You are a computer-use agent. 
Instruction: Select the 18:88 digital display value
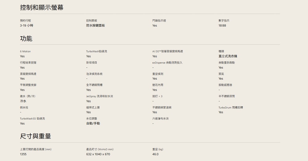pos(222,26)
